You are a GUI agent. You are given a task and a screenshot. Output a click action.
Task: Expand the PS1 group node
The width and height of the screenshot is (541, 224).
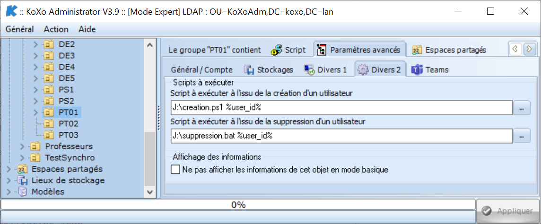35,90
